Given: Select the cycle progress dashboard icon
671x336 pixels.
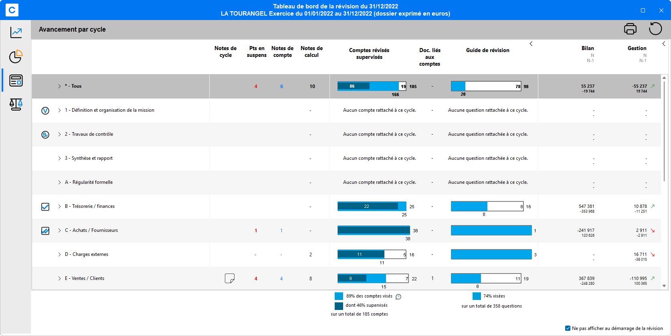Looking at the screenshot, I should [x=16, y=80].
